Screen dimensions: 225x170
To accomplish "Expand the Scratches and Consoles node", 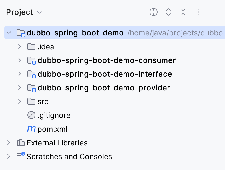I will [9, 157].
